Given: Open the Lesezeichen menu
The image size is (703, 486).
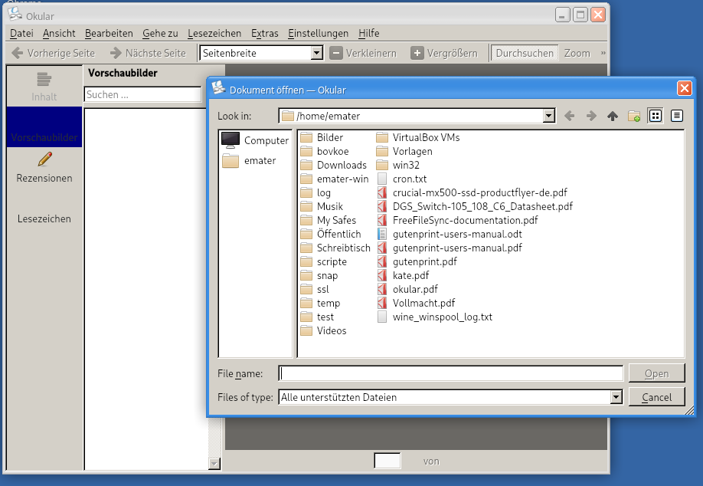Looking at the screenshot, I should click(x=214, y=33).
